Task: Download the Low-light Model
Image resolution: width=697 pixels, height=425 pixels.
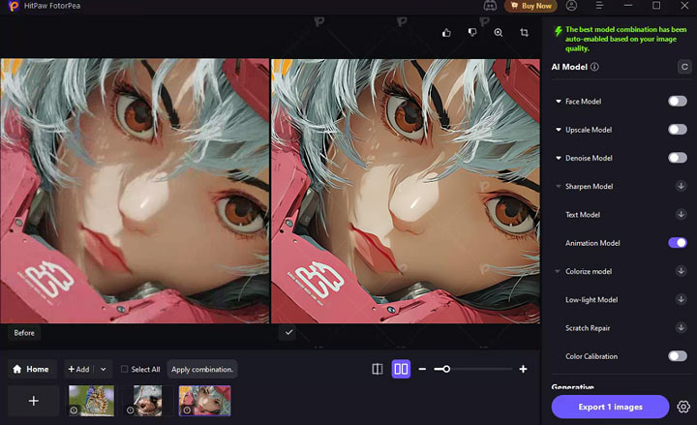Action: [681, 299]
